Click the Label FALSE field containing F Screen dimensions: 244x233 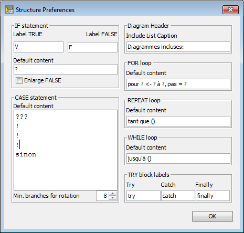coord(92,47)
